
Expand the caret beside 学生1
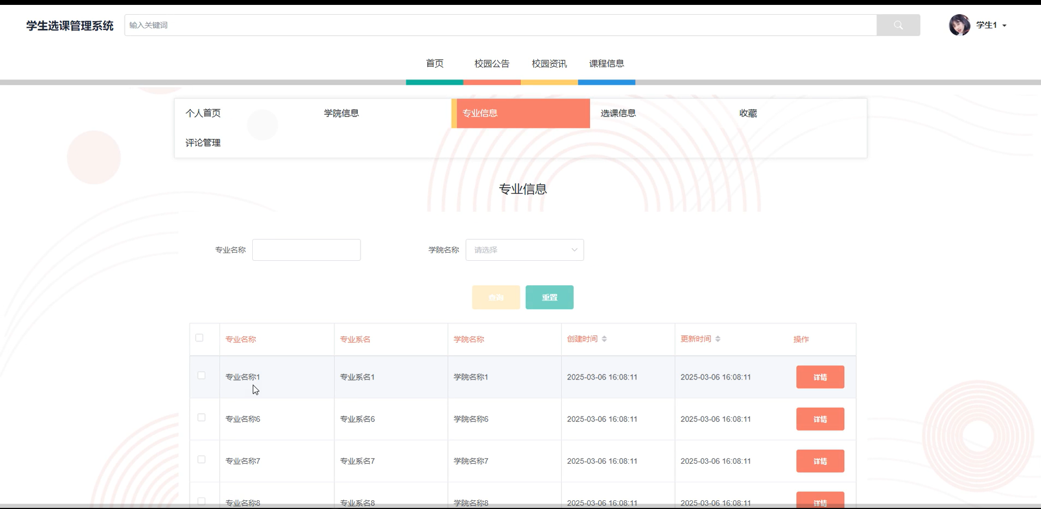pos(1005,26)
